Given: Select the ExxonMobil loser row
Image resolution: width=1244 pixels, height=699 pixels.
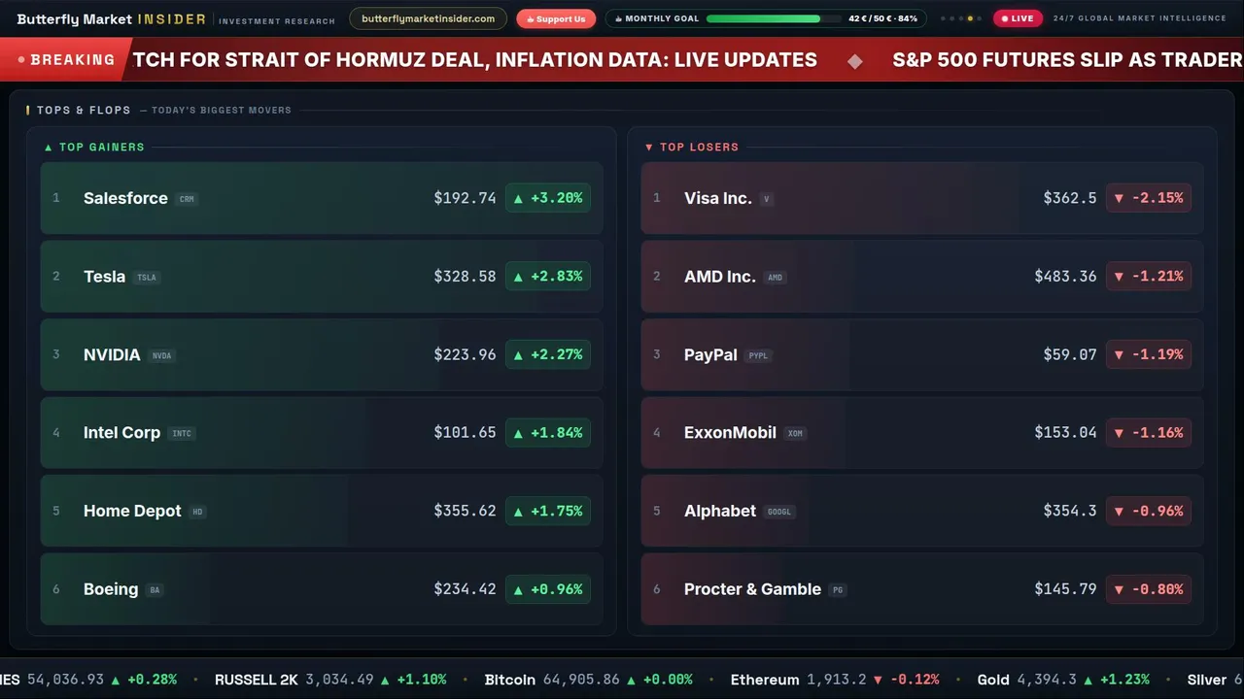Looking at the screenshot, I should click(x=922, y=433).
